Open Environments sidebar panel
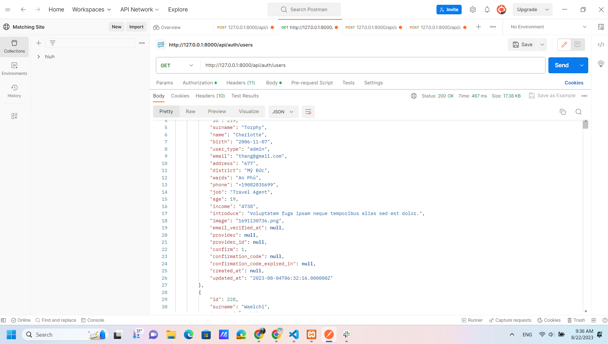 pyautogui.click(x=14, y=69)
